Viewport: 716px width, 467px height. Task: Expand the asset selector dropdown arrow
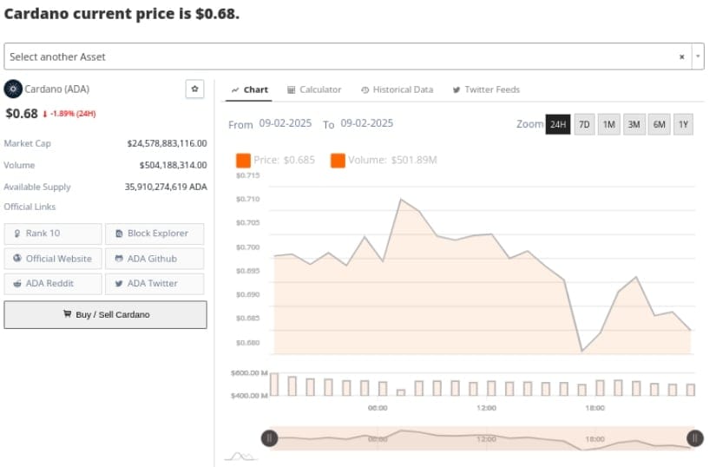[x=698, y=56]
